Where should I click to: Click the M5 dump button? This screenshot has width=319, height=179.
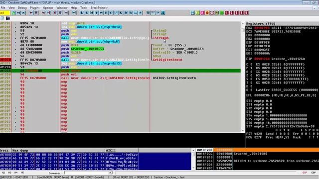(x=22, y=173)
